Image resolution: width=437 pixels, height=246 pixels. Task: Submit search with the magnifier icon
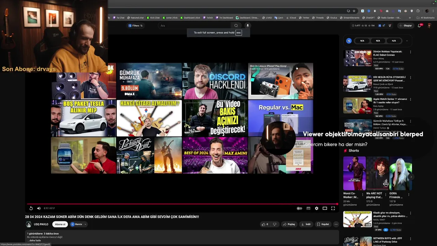point(236,26)
